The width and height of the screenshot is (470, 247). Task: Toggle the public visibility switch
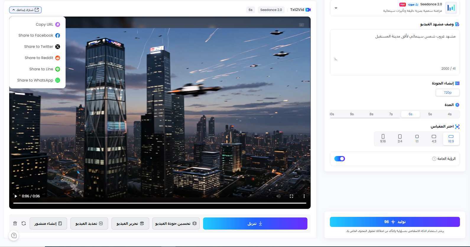339,159
